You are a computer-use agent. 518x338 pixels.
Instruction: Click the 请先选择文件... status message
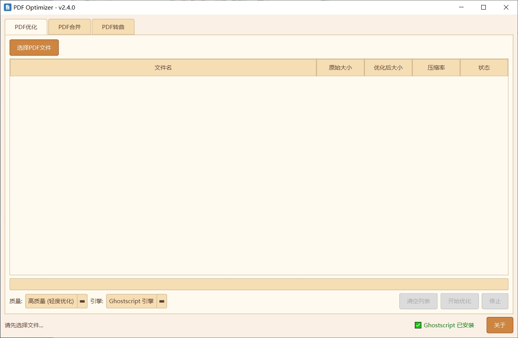click(24, 325)
